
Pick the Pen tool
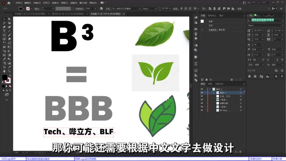(x=4, y=27)
